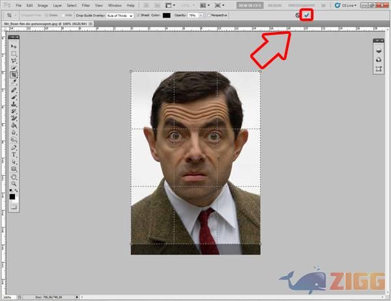
Task: Open the Help menu
Action: click(x=131, y=5)
